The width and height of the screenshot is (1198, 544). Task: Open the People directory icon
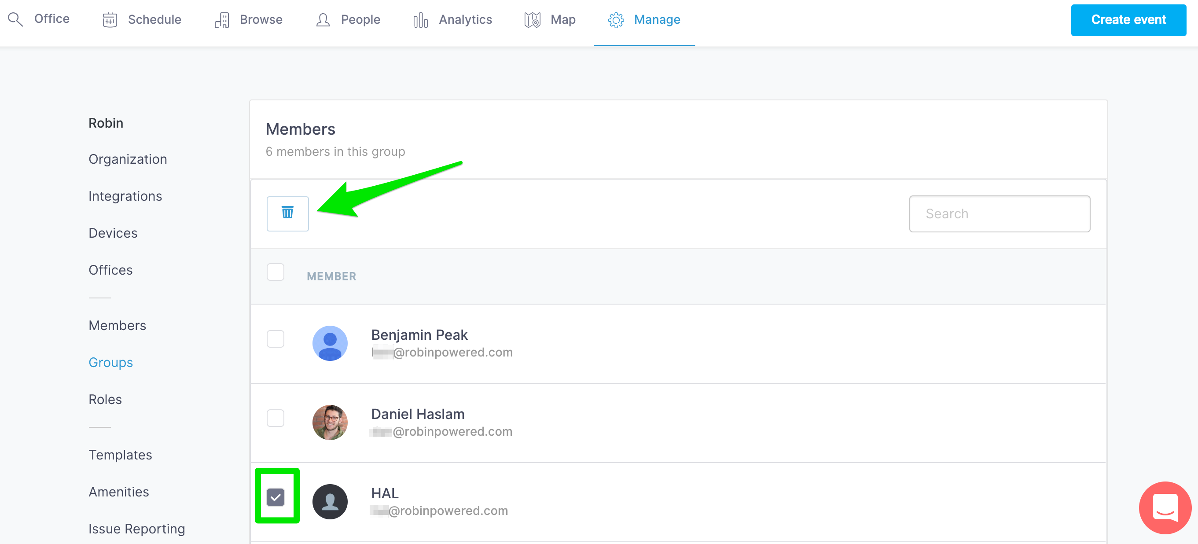point(322,19)
